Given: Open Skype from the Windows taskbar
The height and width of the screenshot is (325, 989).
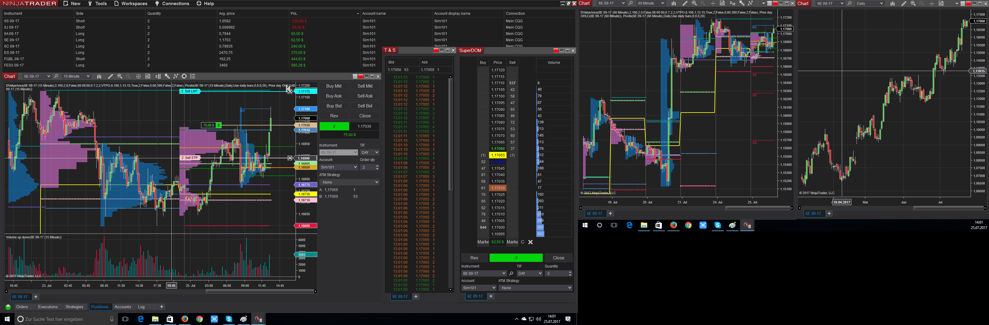Looking at the screenshot, I should tap(229, 319).
